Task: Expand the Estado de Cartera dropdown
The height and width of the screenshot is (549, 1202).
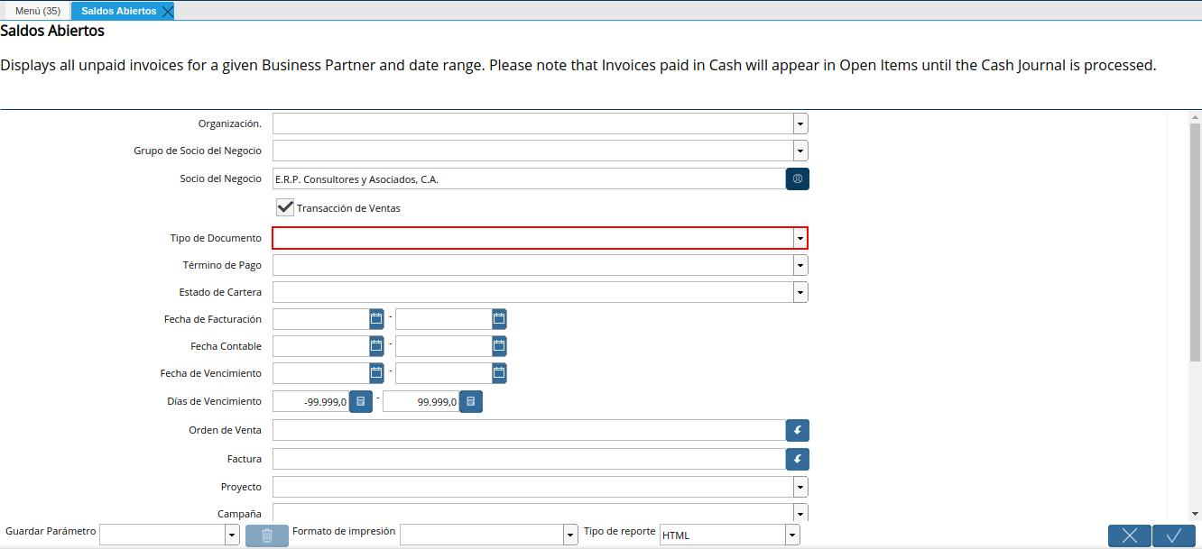Action: pyautogui.click(x=800, y=292)
